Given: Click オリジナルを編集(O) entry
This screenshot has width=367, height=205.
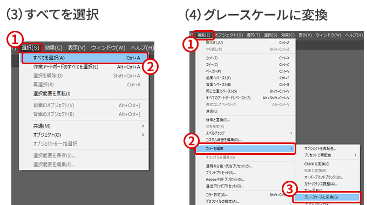Looking at the screenshot, I should pos(246,158).
